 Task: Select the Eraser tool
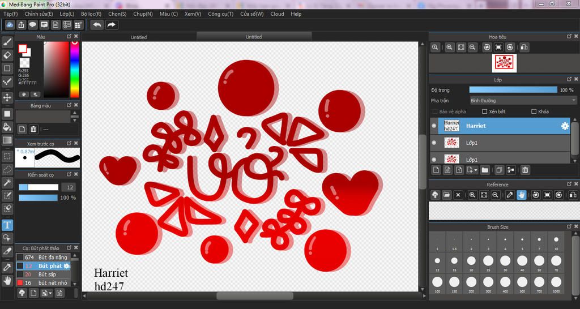click(7, 55)
